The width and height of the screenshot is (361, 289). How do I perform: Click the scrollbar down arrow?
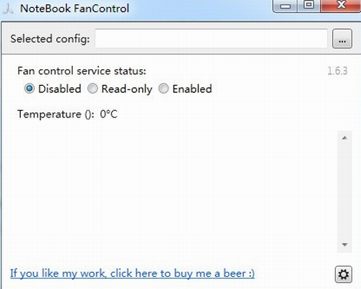pyautogui.click(x=344, y=245)
